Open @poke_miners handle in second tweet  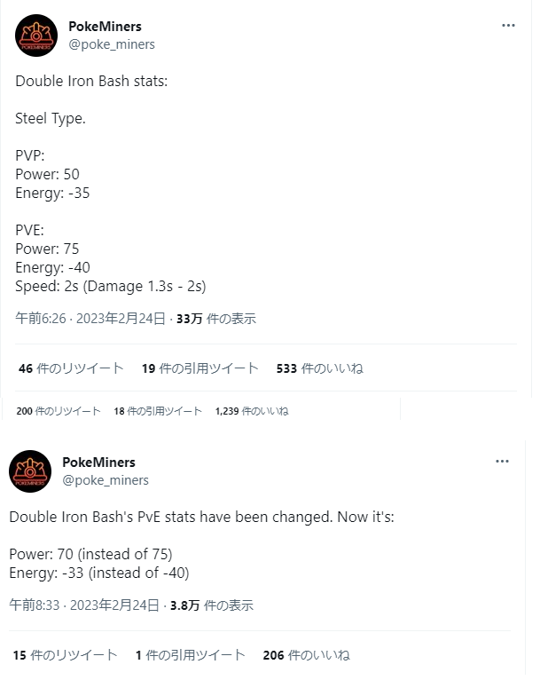tap(106, 480)
